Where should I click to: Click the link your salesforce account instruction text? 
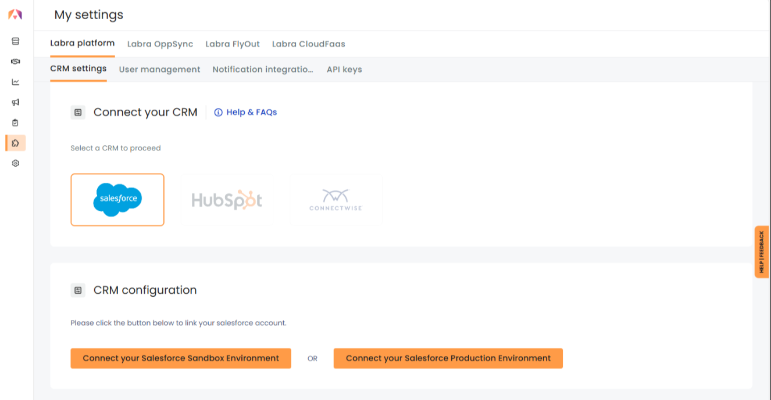click(179, 323)
